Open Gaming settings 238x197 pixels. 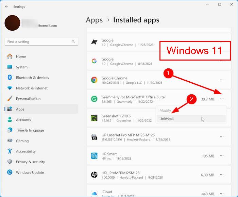41,141
